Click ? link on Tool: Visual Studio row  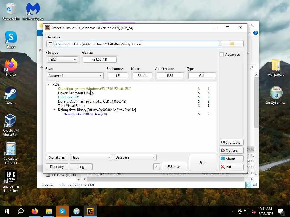tap(208, 106)
